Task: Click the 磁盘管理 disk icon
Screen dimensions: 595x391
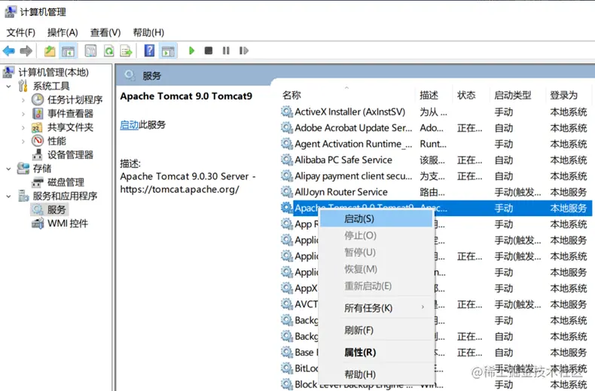Action: click(37, 182)
